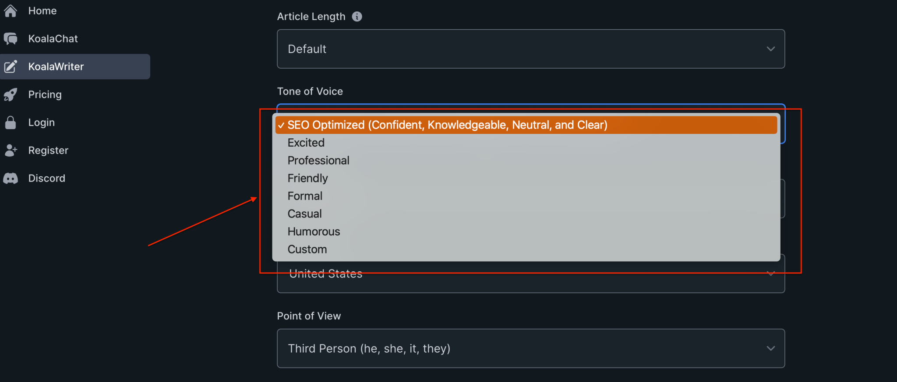Click the Pricing rocket icon
897x382 pixels.
(x=11, y=95)
